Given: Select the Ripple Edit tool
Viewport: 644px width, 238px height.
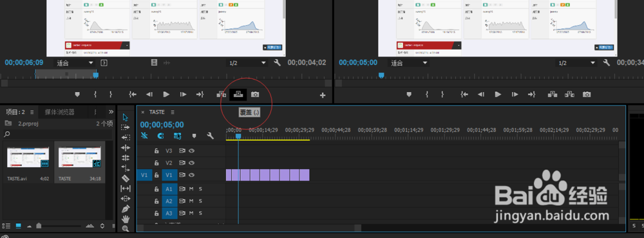Looking at the screenshot, I should pos(126,148).
